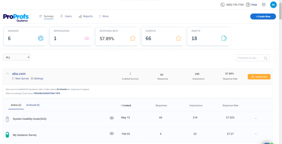
Task: Click the Response Rate column header
Action: point(231,105)
